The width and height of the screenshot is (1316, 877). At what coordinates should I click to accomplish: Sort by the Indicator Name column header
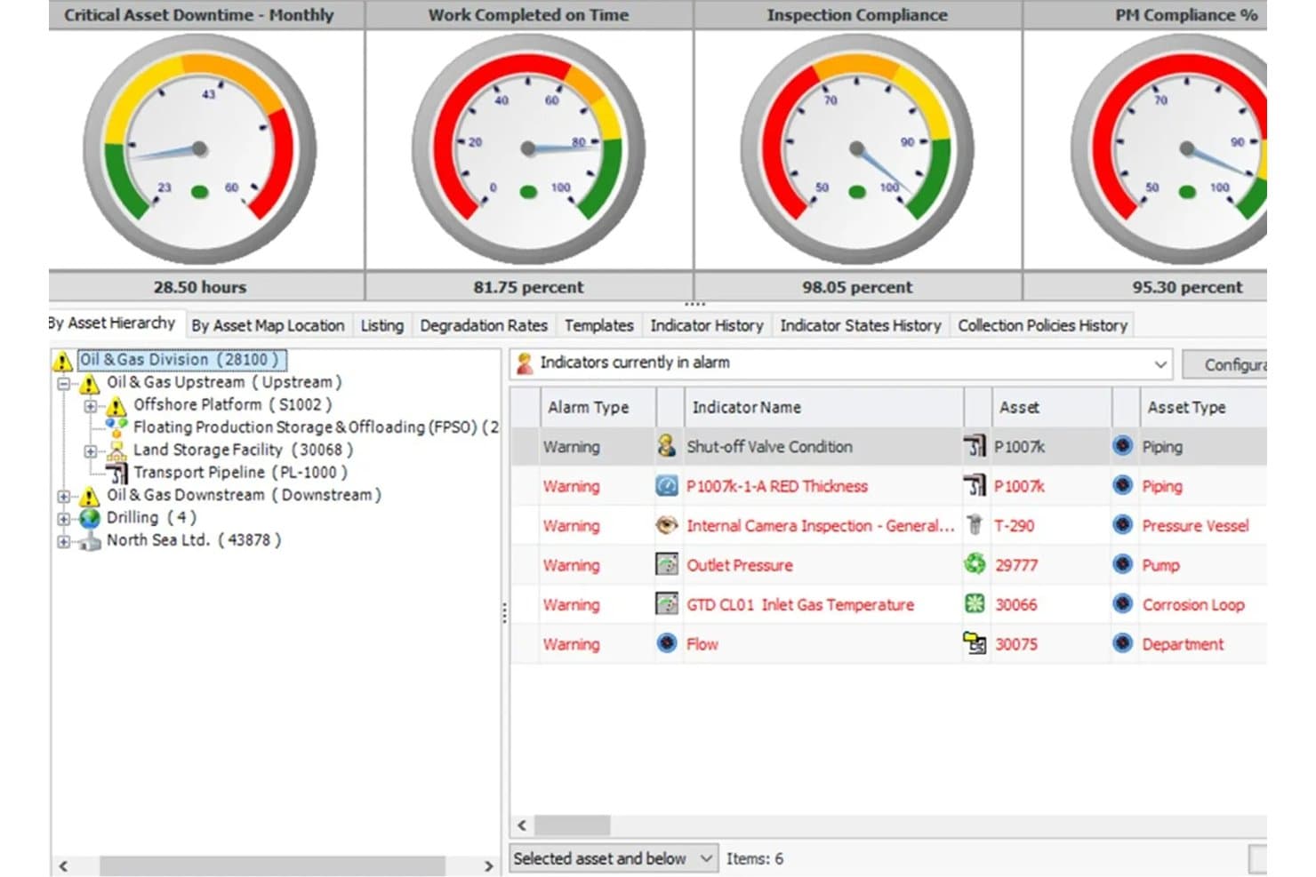pos(823,407)
